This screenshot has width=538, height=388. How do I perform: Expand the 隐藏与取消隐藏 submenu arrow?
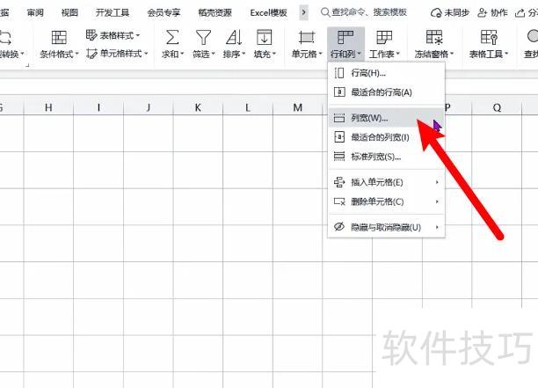click(x=437, y=227)
